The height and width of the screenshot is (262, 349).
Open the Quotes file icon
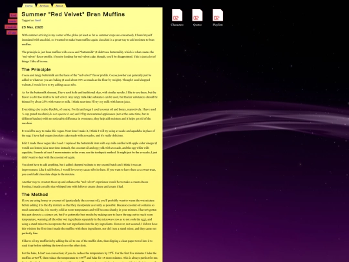pos(197,15)
